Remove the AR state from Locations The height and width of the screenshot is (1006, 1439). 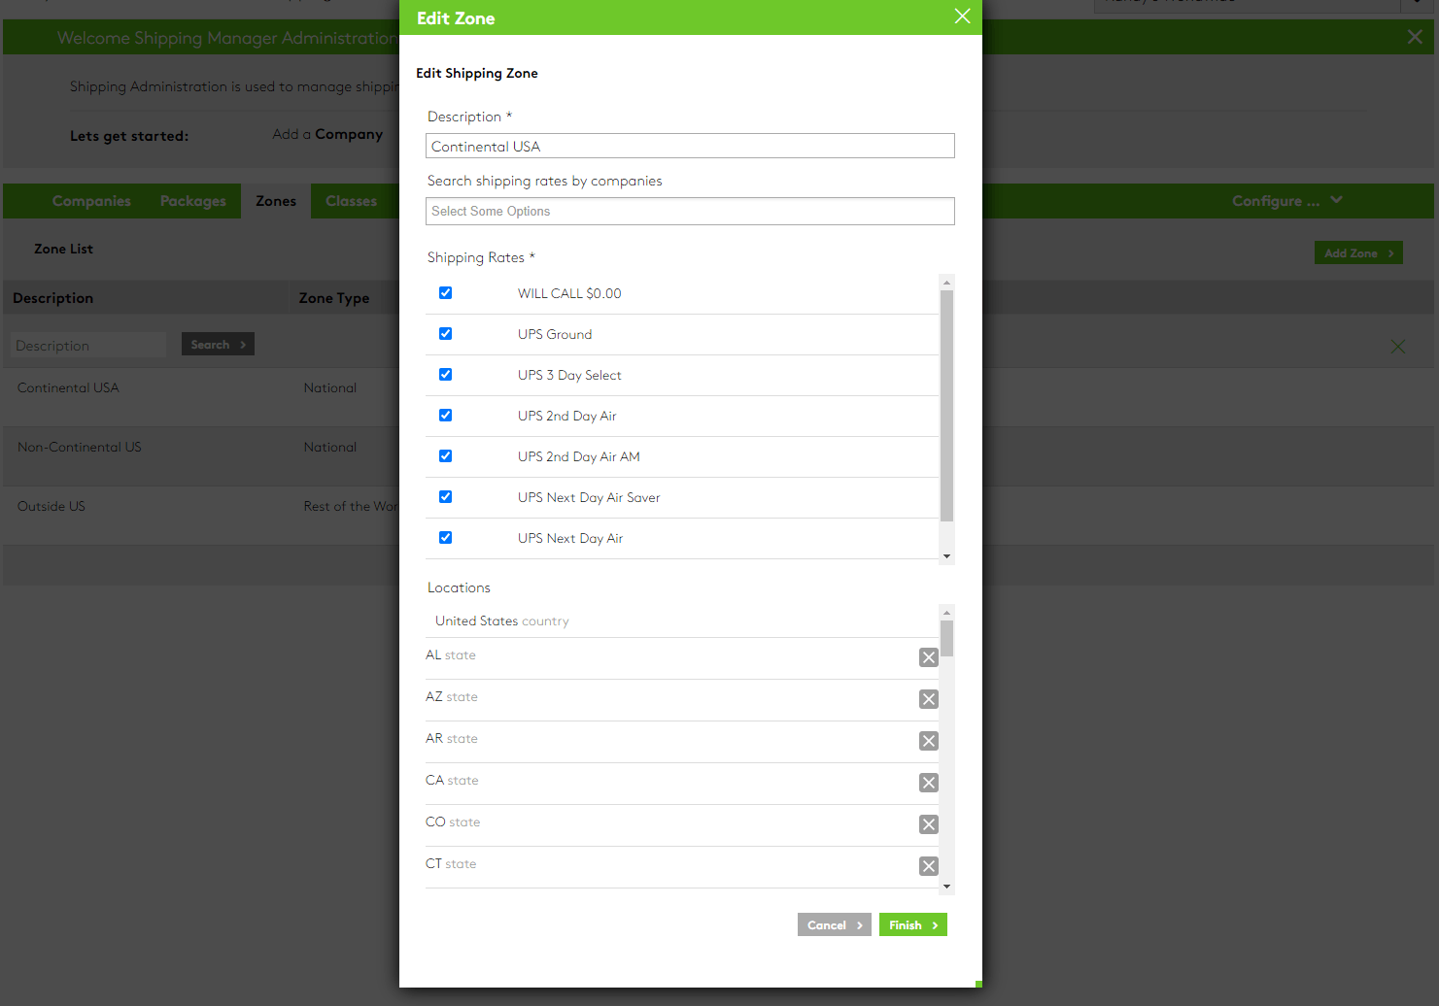click(928, 741)
